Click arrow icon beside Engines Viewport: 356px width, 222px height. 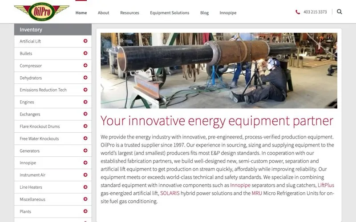[85, 102]
